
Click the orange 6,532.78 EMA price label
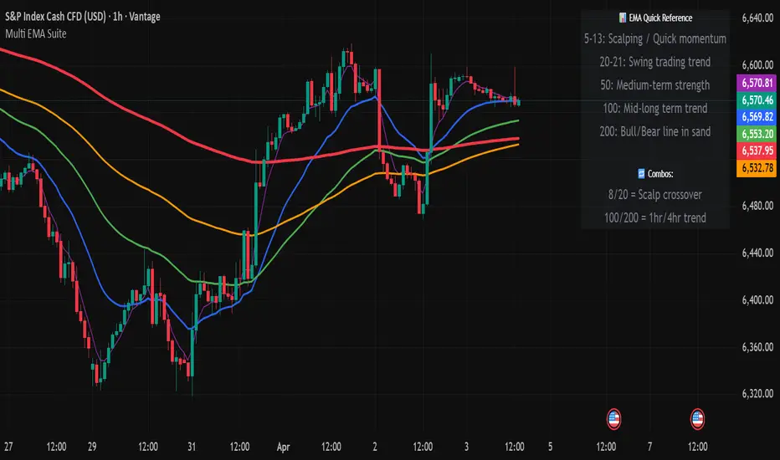point(757,168)
